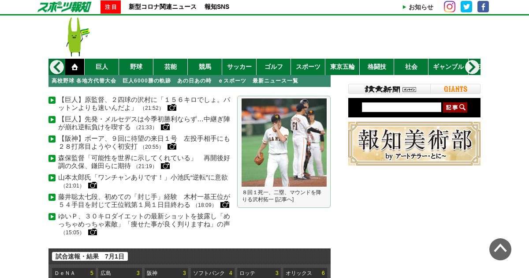Open the 巨人 category tab
The image size is (529, 278).
pos(102,67)
